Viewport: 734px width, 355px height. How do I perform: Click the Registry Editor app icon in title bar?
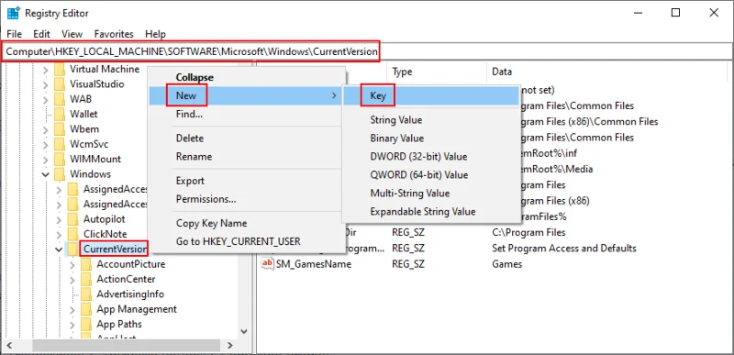coord(13,13)
